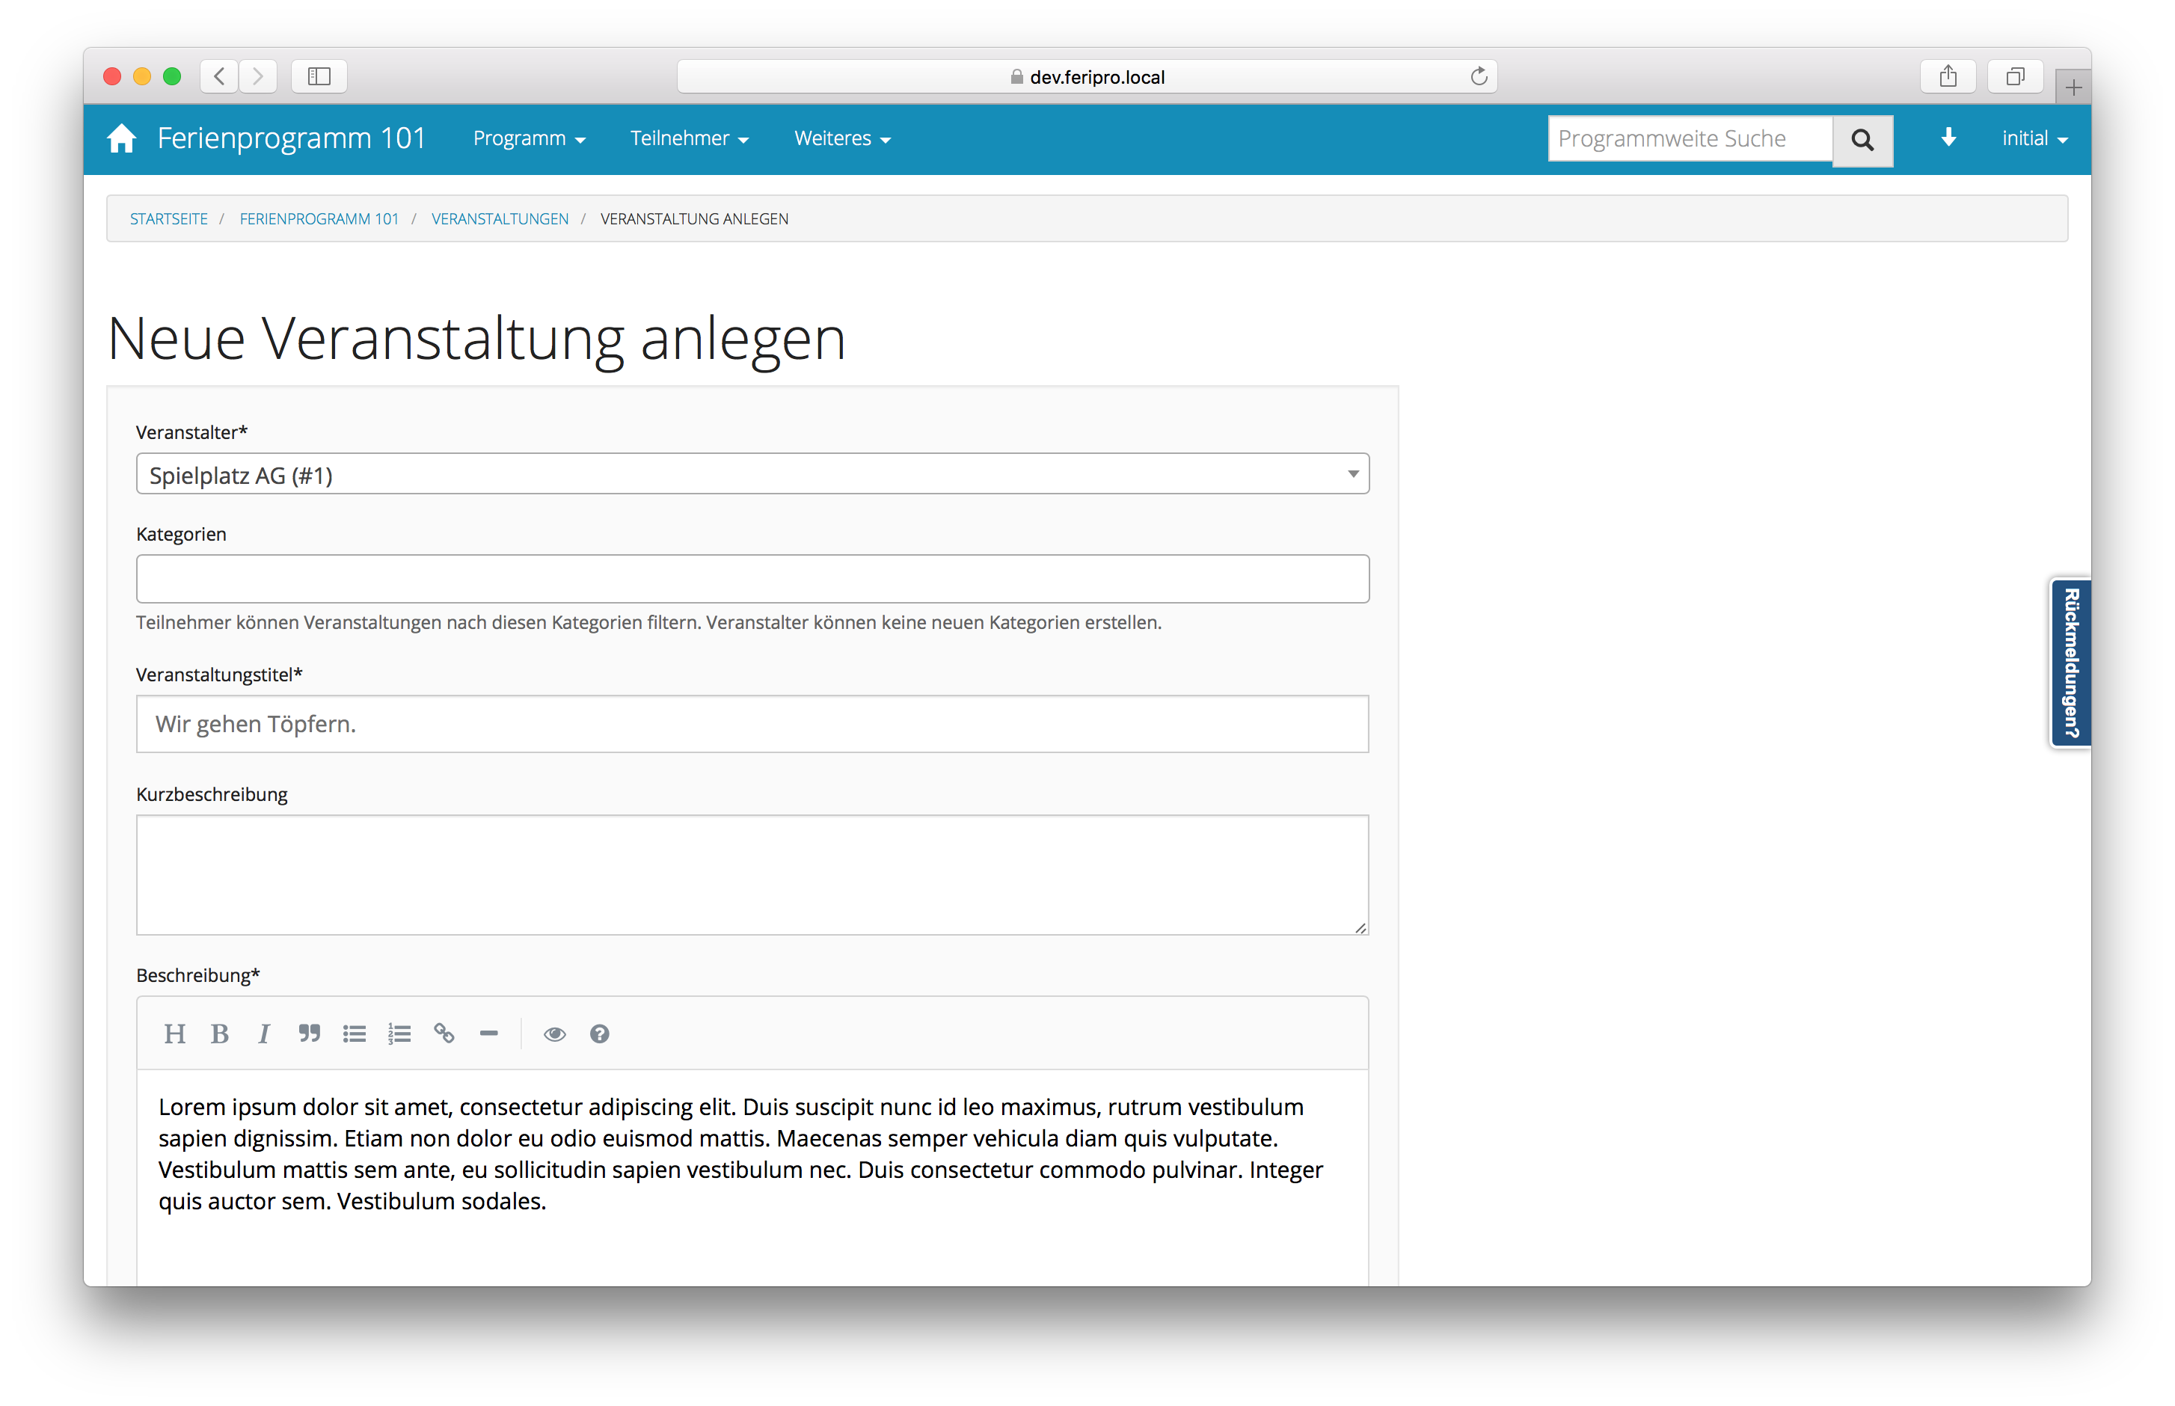The height and width of the screenshot is (1406, 2175).
Task: Open the Programm menu
Action: (x=529, y=139)
